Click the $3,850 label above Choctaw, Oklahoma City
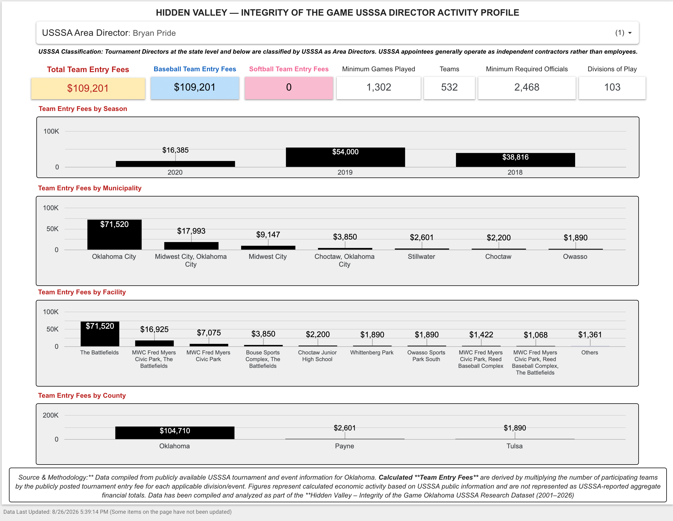The height and width of the screenshot is (521, 673). click(x=345, y=237)
